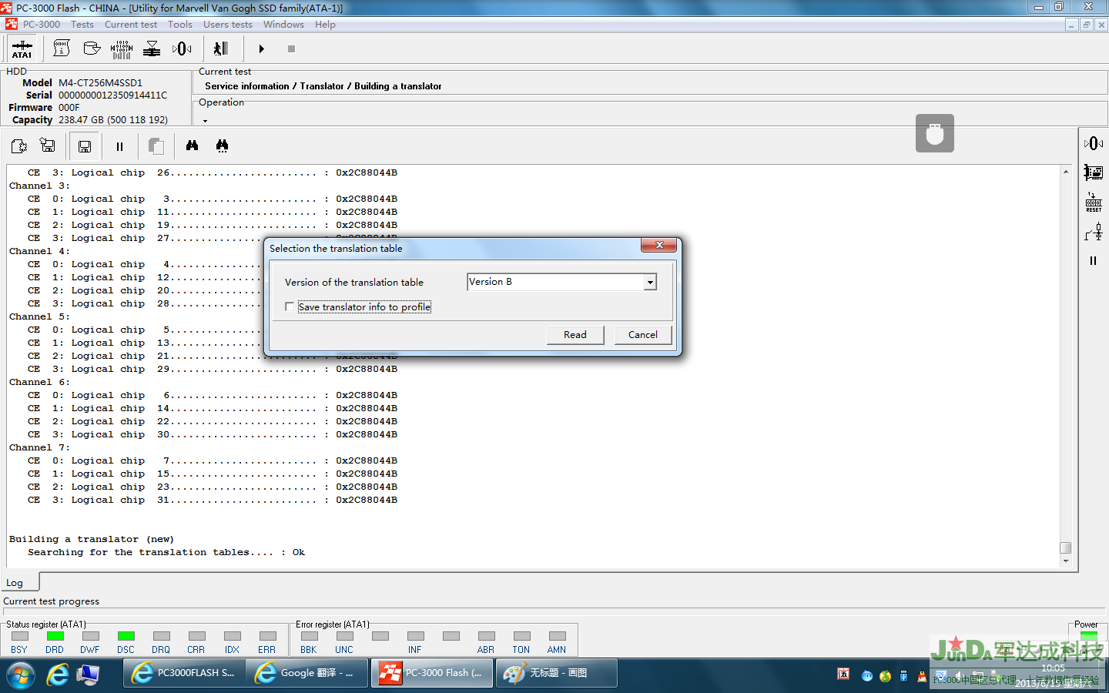Click the right sidebar power switch icon
The width and height of the screenshot is (1109, 693).
point(1094,232)
